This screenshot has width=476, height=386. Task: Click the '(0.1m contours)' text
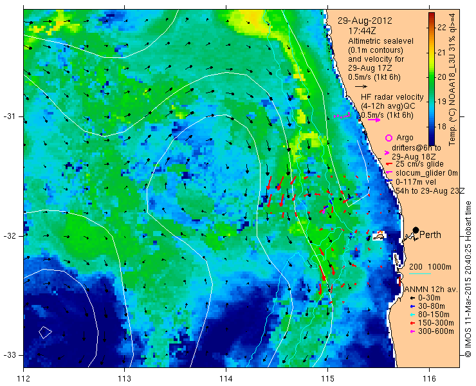click(x=376, y=50)
